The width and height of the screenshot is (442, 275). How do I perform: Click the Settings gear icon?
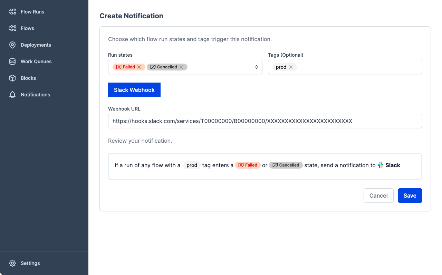pos(12,263)
